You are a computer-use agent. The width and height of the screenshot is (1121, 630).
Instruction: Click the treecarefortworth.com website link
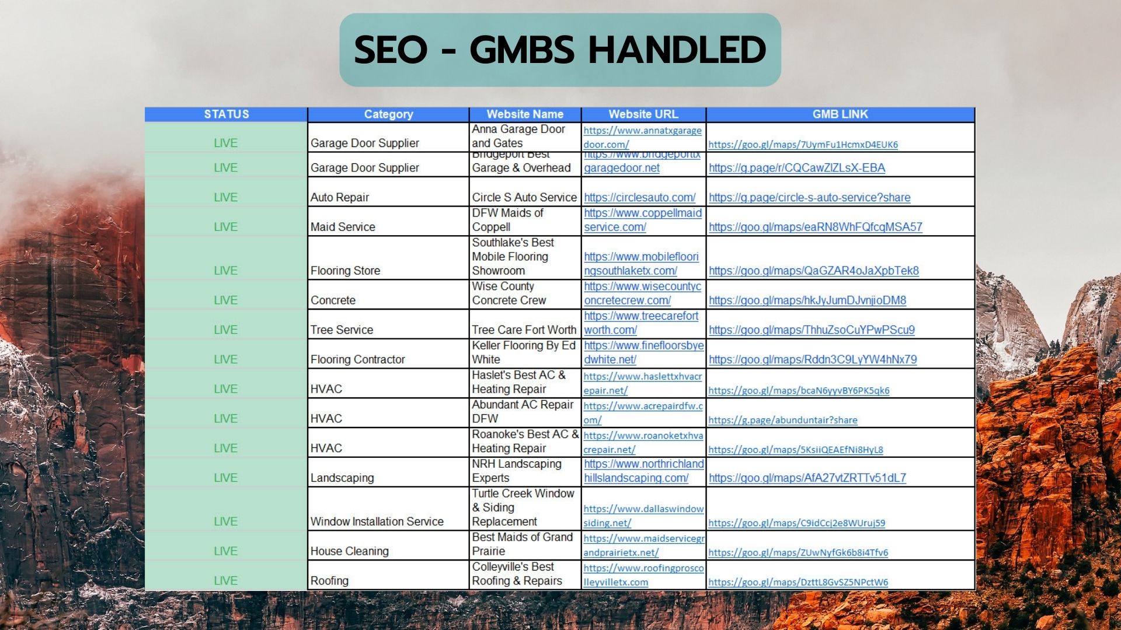point(641,316)
